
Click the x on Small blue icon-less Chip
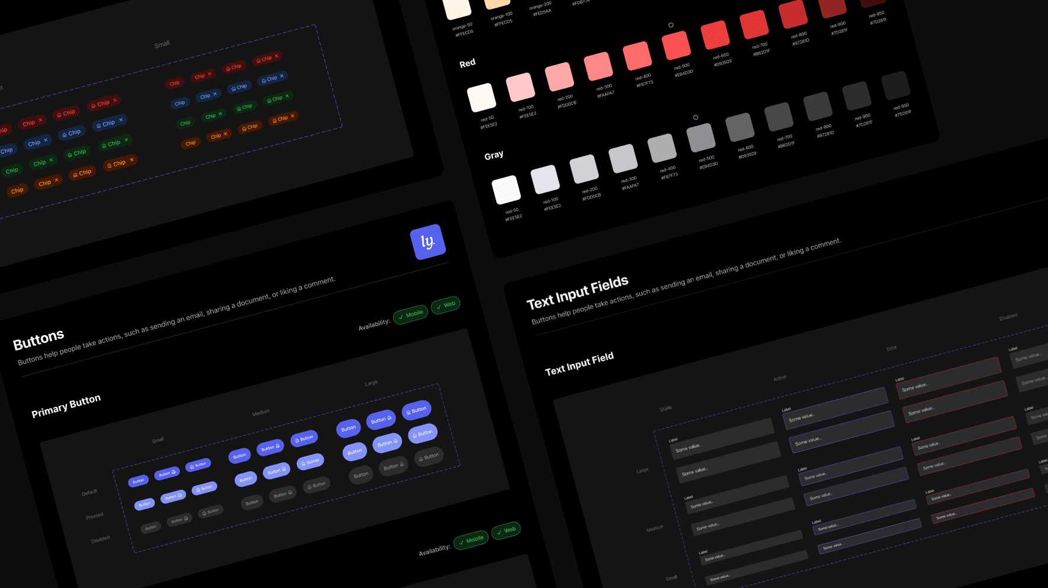[x=215, y=94]
